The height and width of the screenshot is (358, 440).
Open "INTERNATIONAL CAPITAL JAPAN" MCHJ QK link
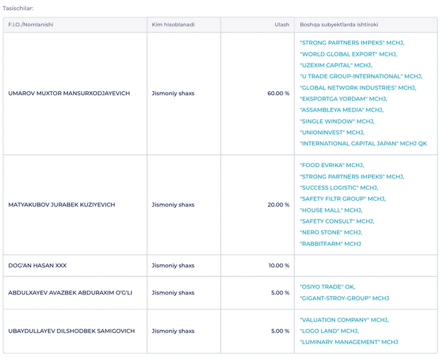pos(363,144)
